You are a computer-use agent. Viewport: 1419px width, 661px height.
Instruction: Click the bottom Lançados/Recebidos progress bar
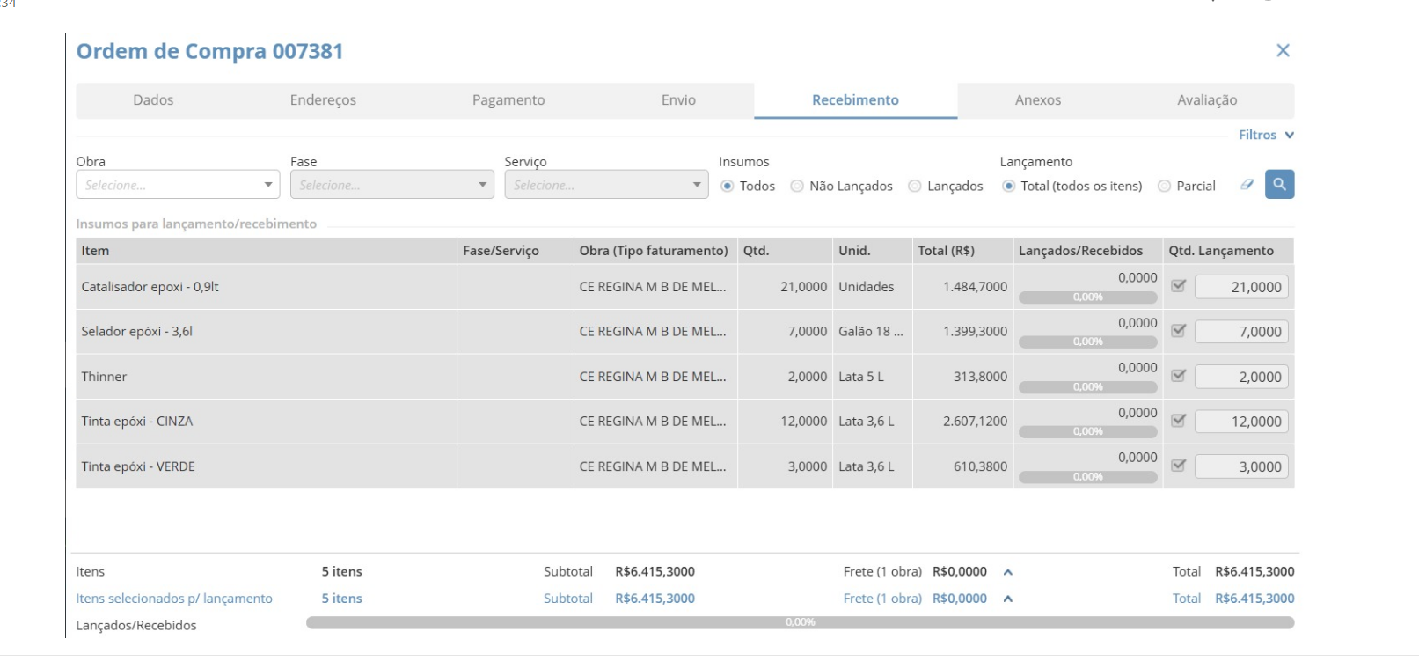800,623
